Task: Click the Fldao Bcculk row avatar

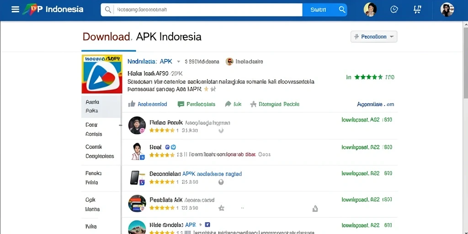Action: (x=137, y=125)
